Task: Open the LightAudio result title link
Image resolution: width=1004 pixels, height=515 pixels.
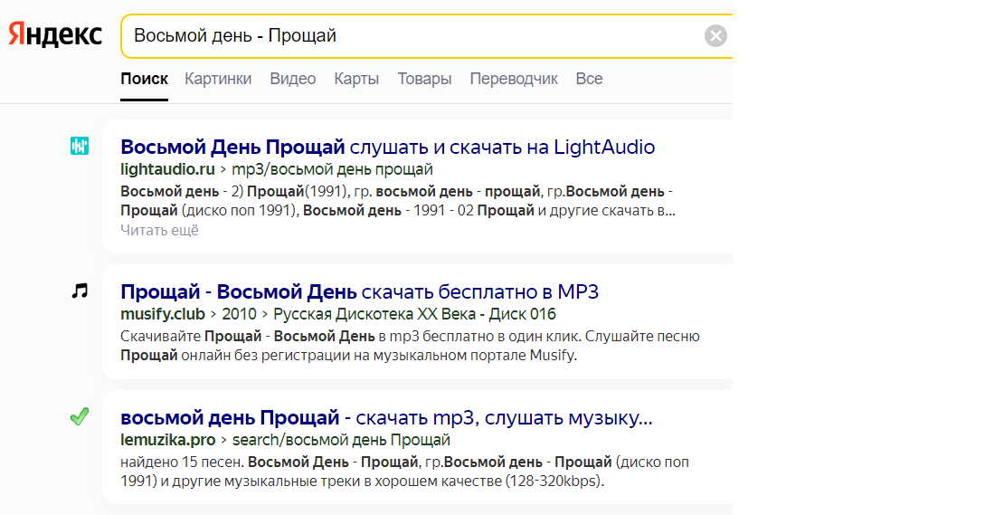Action: (387, 148)
